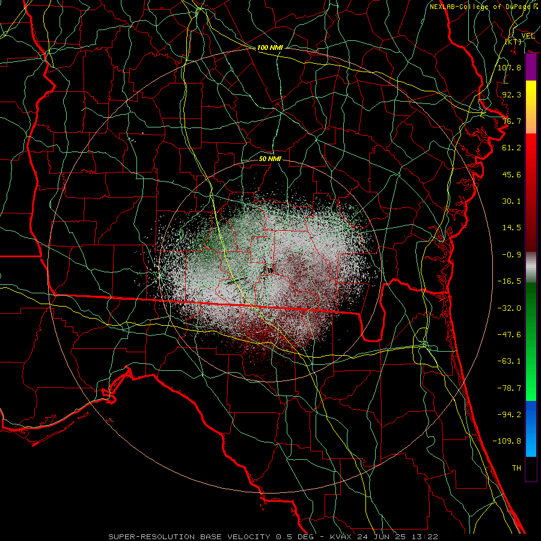Click the 45.6 velocity scale value
The width and height of the screenshot is (541, 541).
(x=512, y=174)
